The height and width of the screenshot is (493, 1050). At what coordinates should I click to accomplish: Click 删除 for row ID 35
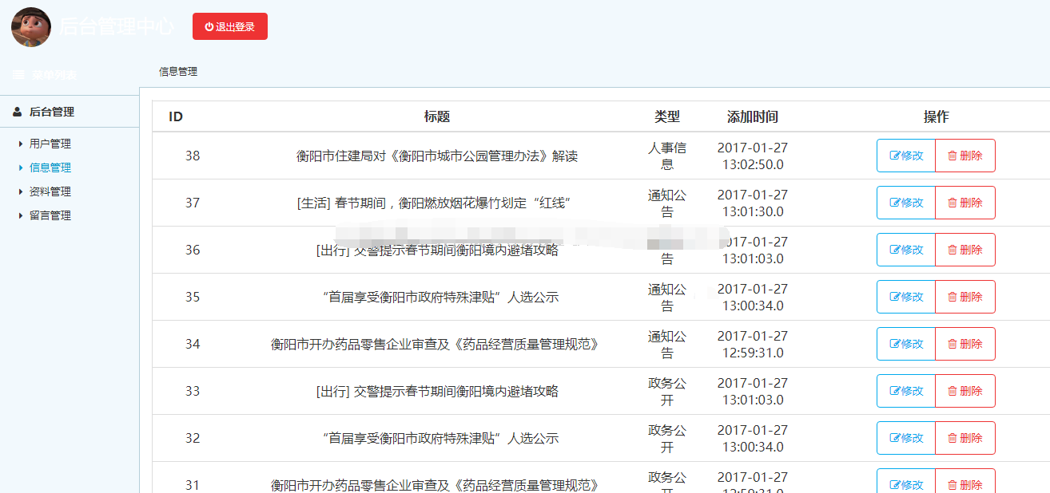965,297
